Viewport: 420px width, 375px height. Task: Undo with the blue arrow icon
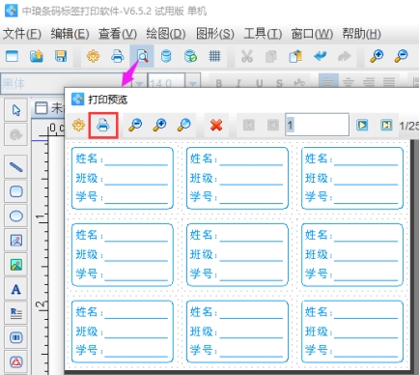(x=320, y=56)
